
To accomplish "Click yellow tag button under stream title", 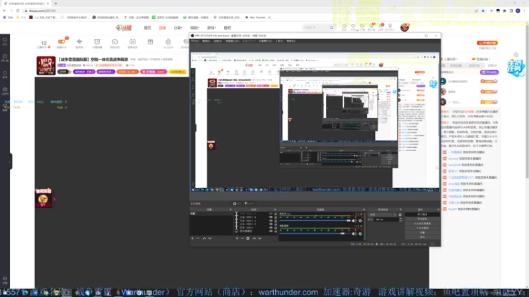I will (178, 72).
